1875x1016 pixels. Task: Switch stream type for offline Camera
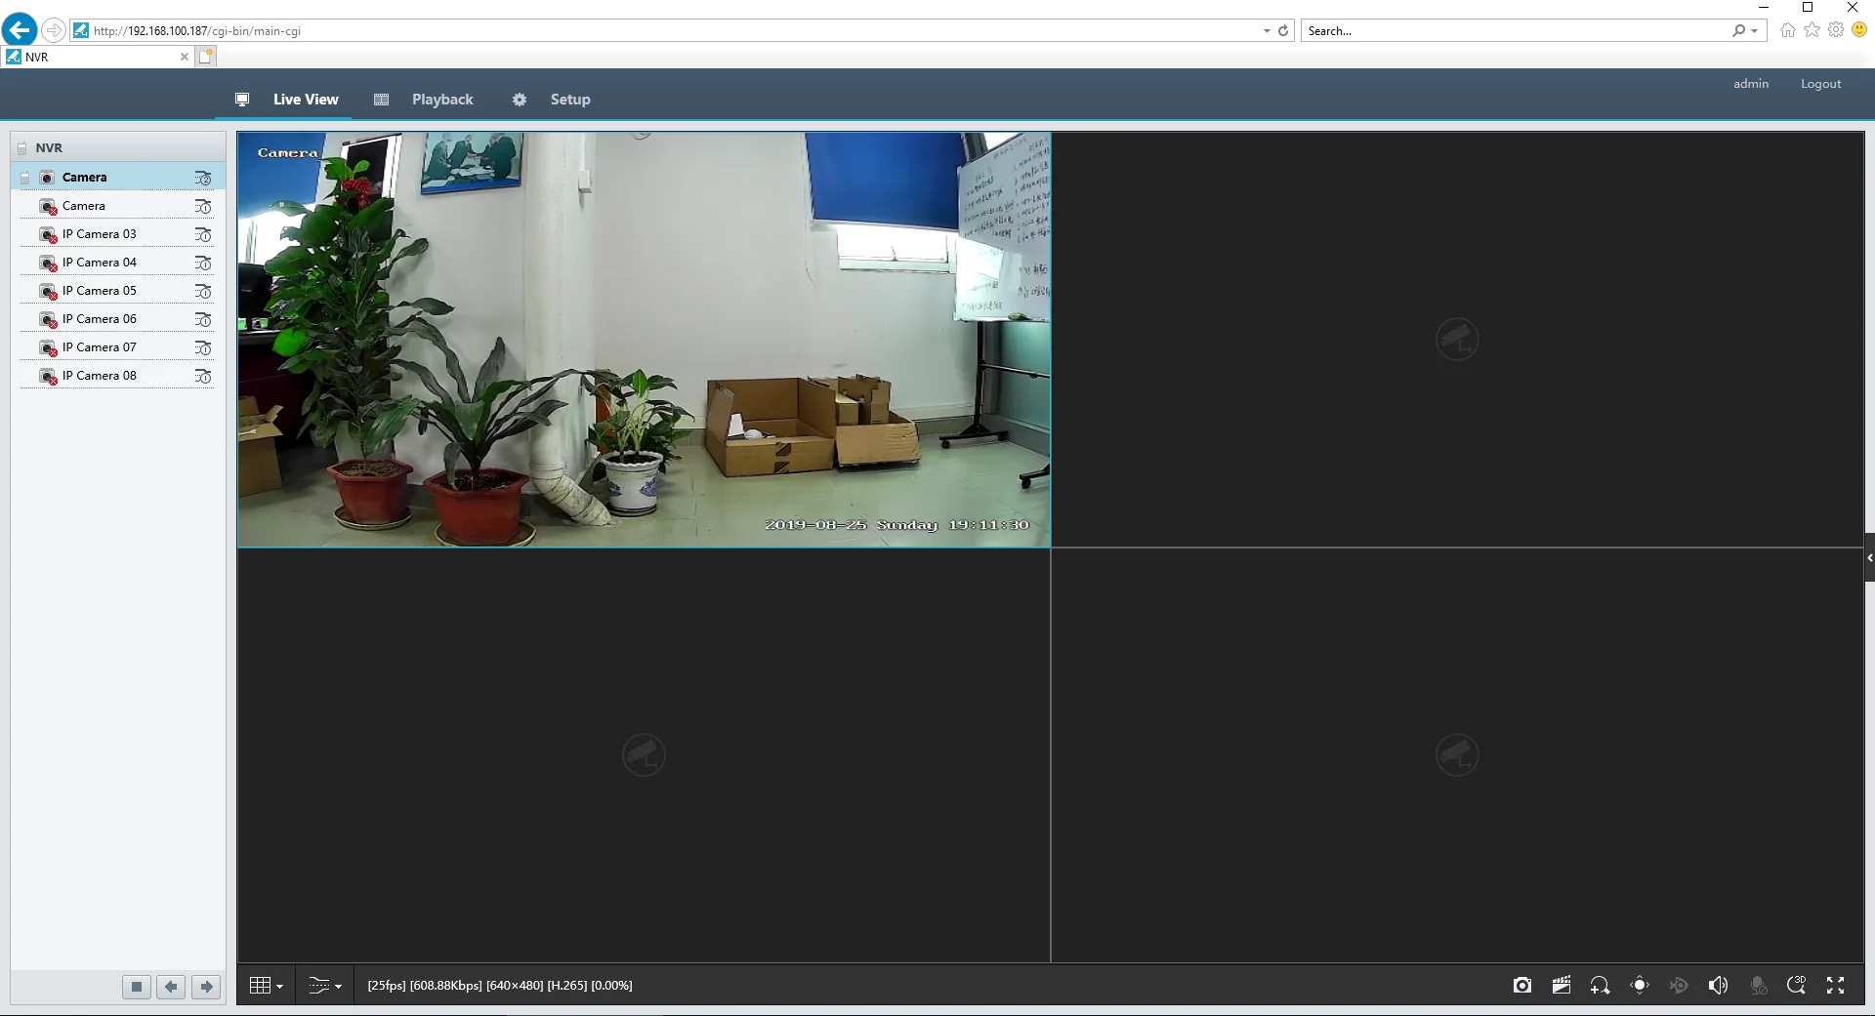[203, 206]
